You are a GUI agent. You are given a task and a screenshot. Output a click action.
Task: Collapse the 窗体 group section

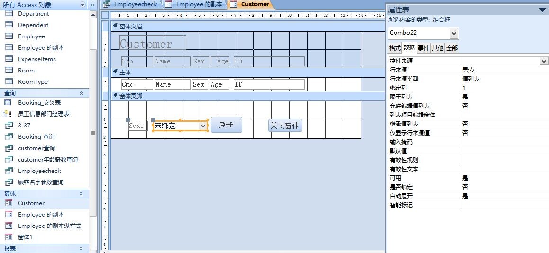(81, 194)
